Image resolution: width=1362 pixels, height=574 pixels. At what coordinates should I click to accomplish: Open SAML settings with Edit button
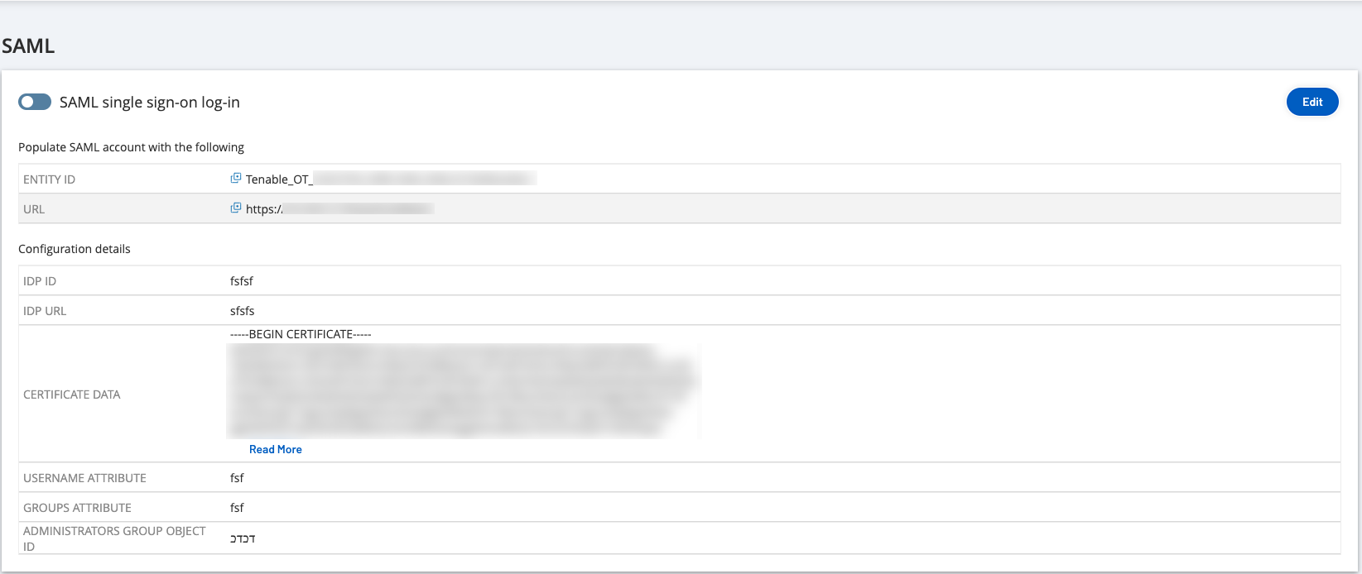tap(1312, 102)
